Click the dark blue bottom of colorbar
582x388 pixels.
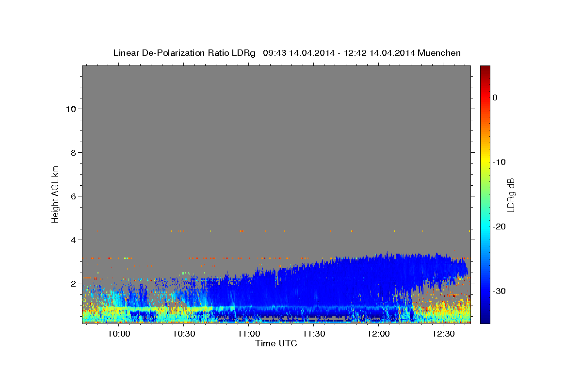coord(485,318)
